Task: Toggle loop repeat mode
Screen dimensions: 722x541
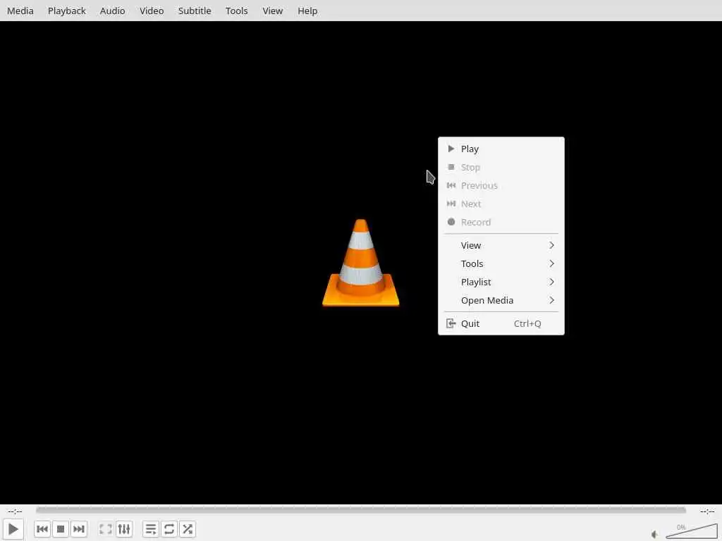Action: [169, 529]
